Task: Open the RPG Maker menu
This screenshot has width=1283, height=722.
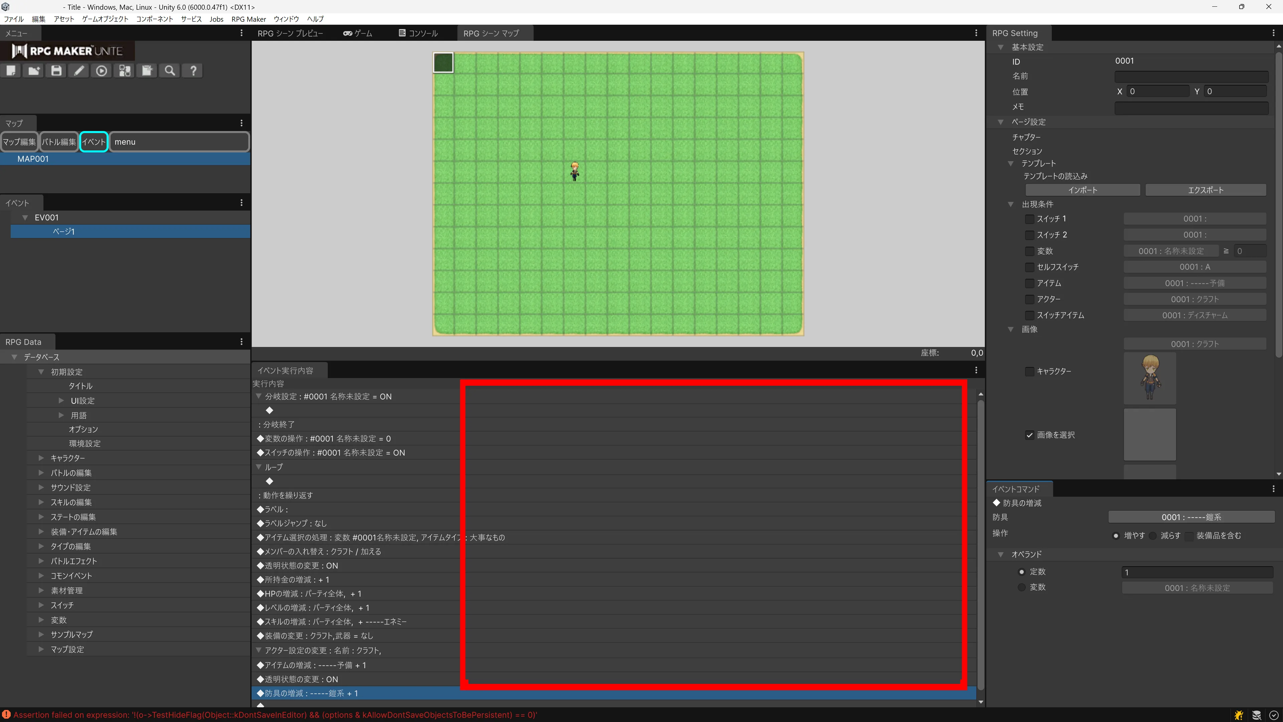Action: coord(249,19)
